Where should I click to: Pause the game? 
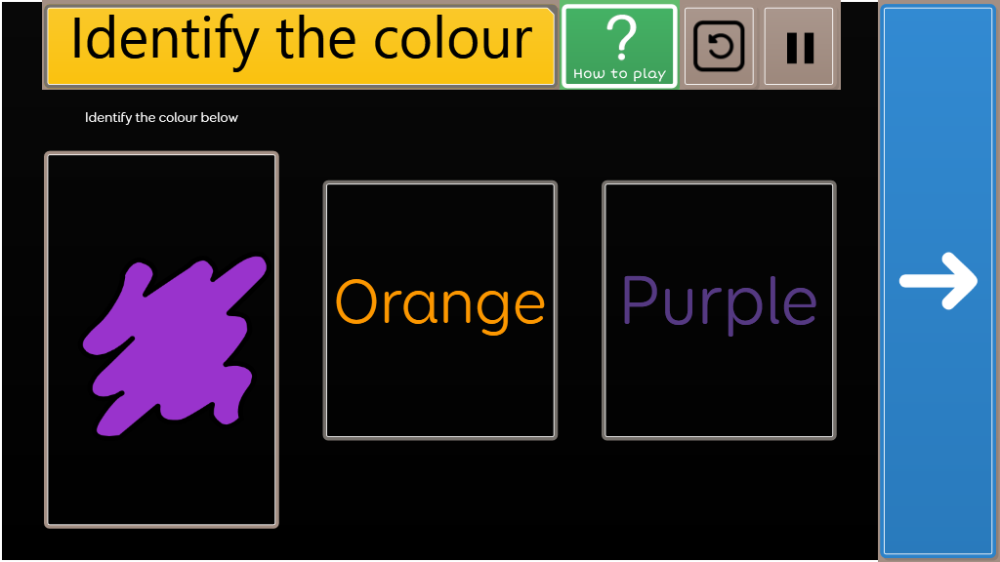coord(799,46)
